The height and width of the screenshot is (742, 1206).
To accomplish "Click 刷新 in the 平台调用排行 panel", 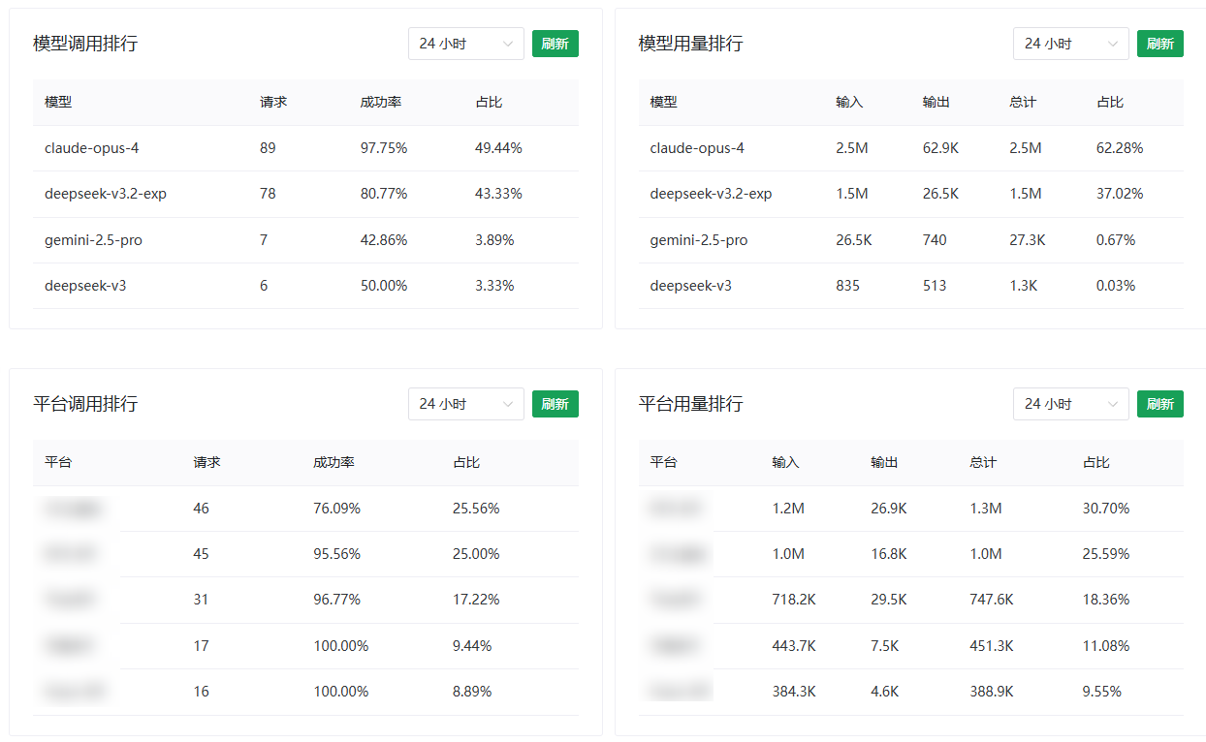I will 555,404.
